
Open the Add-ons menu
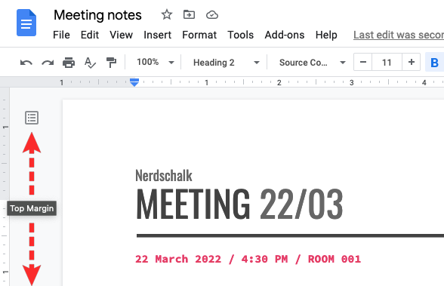pyautogui.click(x=285, y=35)
